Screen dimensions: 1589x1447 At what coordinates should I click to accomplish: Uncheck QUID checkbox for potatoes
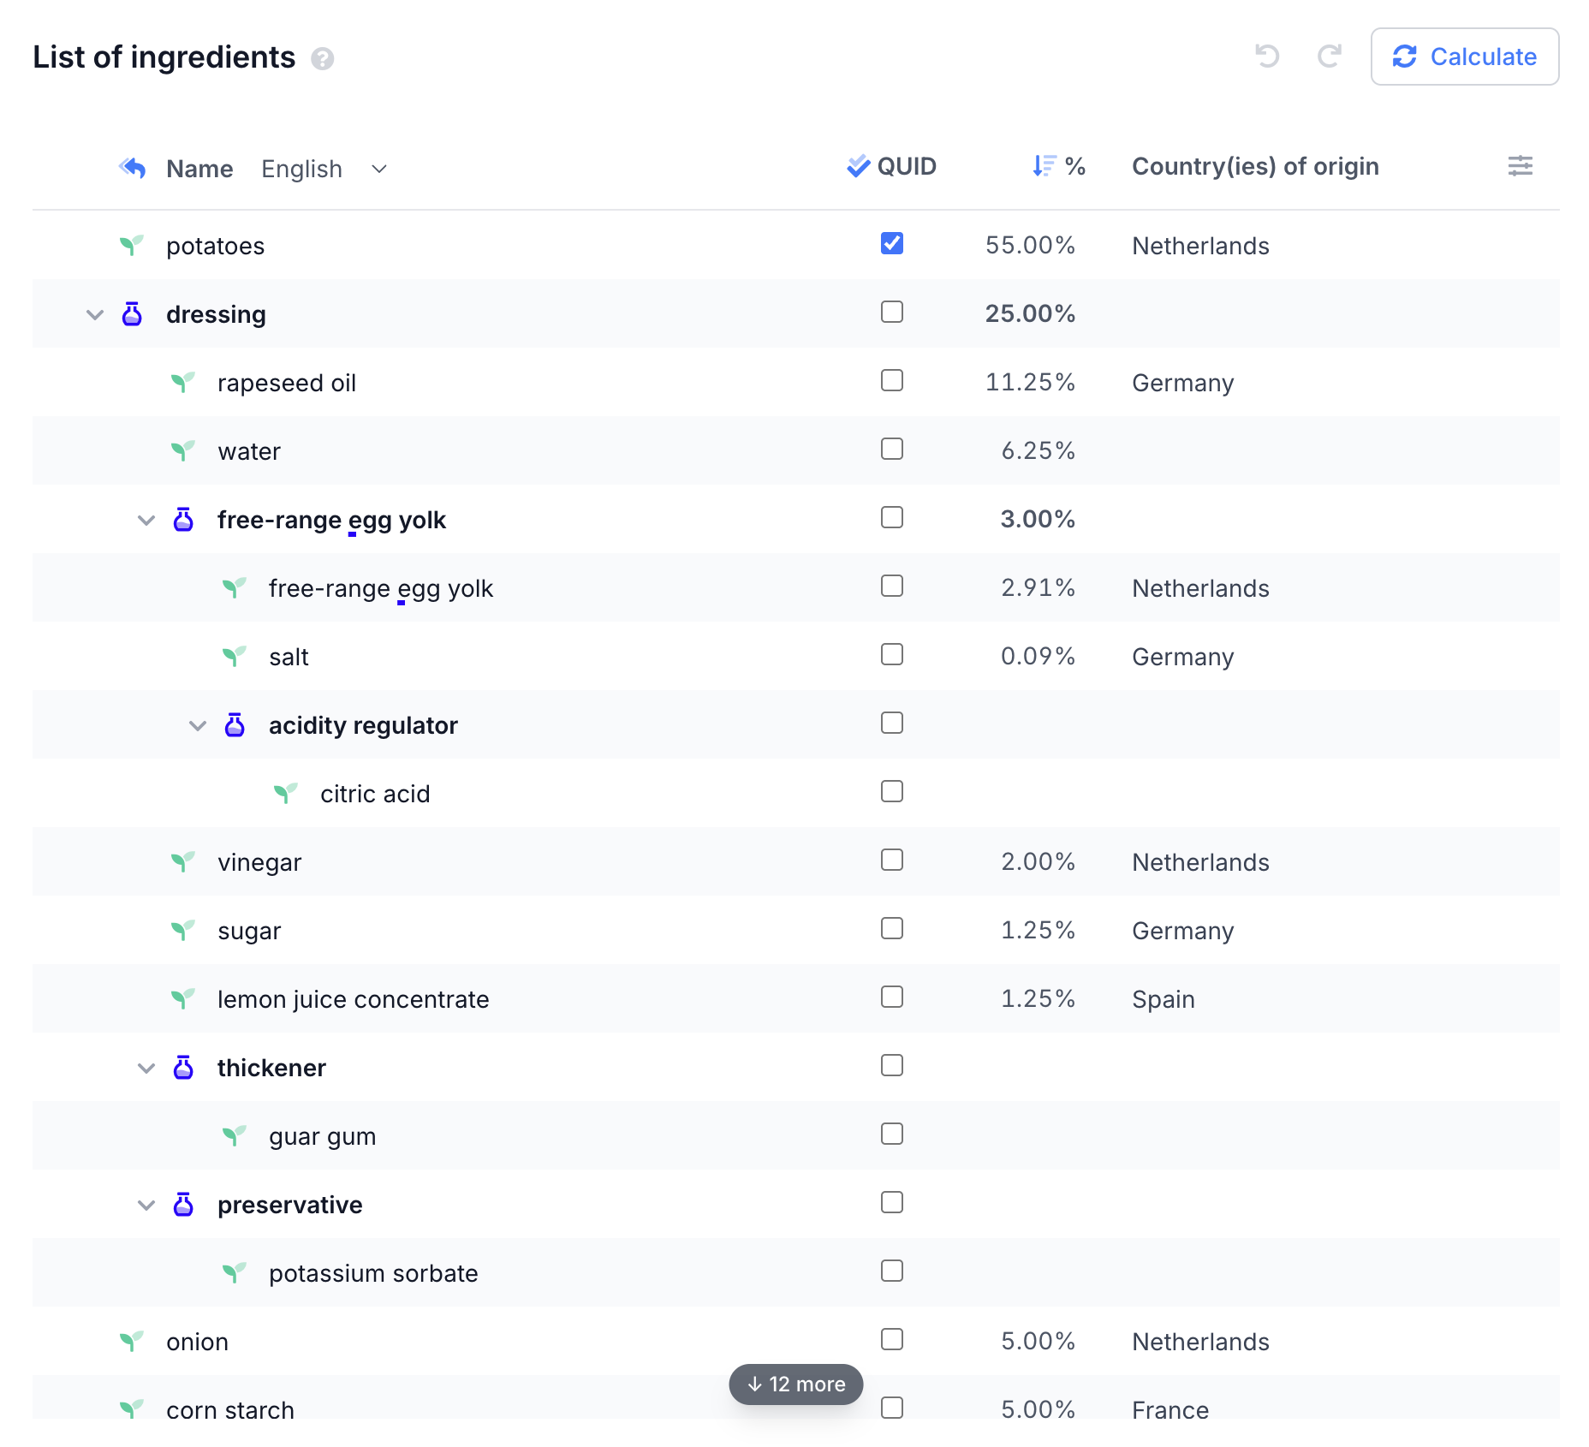[x=891, y=244]
